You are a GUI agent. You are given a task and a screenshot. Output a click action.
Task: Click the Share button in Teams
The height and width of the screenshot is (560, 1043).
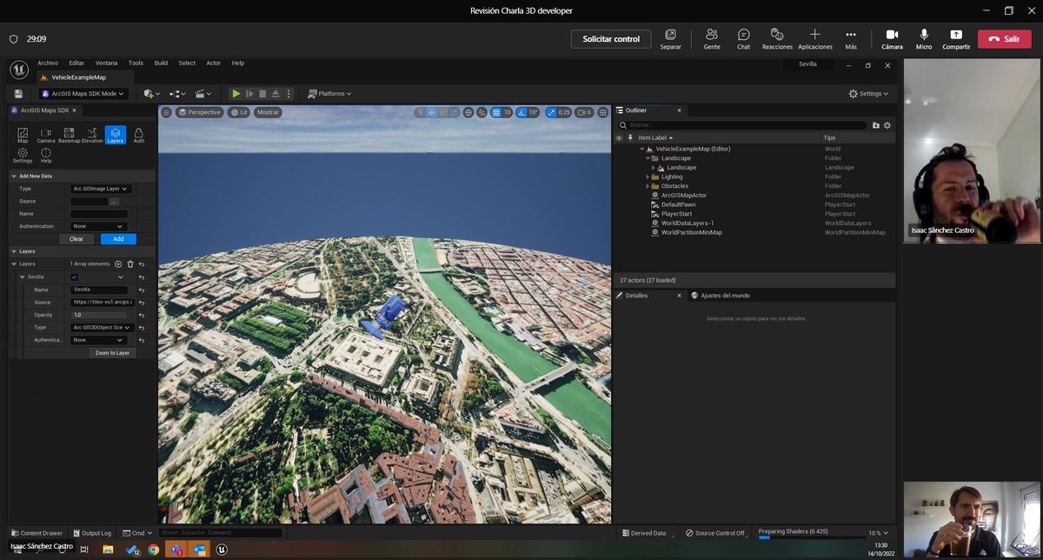point(956,38)
